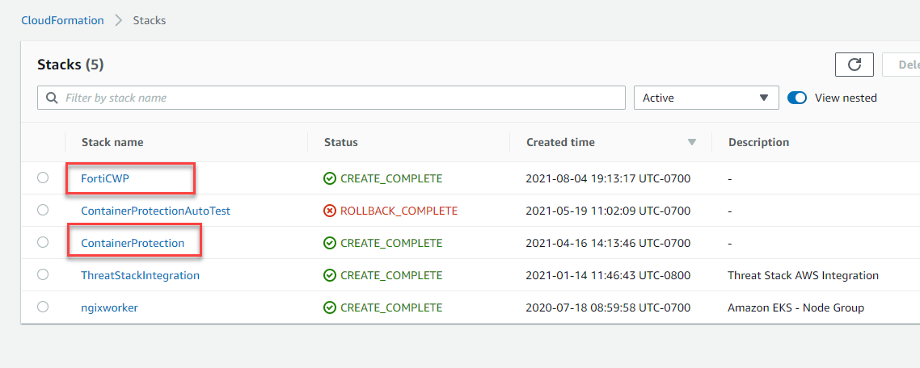
Task: Select the ContainerProtection stack radio button
Action: pyautogui.click(x=43, y=243)
